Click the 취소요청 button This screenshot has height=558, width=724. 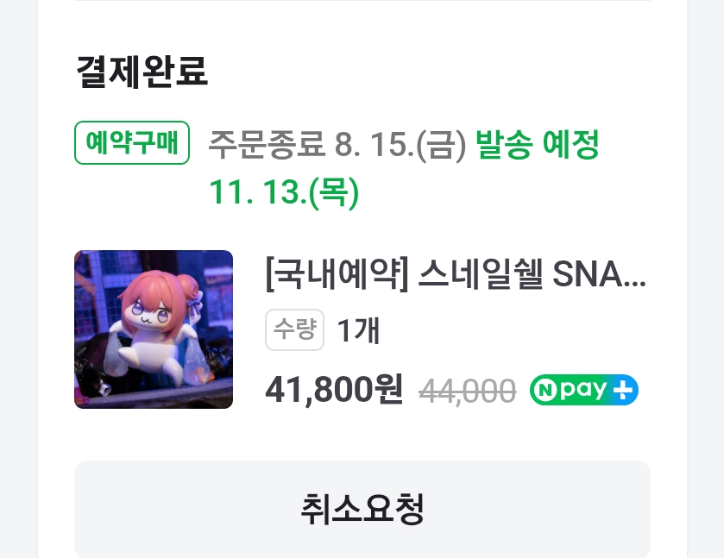click(362, 509)
